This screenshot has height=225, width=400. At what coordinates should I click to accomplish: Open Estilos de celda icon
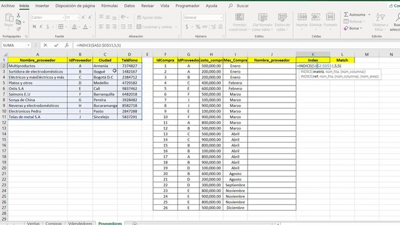(282, 17)
